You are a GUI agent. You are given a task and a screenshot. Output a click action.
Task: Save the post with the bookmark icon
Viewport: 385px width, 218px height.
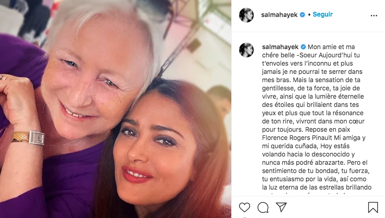tap(373, 207)
